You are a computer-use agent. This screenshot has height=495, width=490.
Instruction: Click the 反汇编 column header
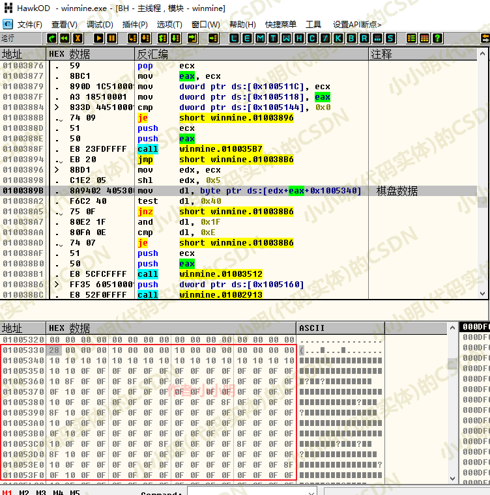pyautogui.click(x=252, y=54)
